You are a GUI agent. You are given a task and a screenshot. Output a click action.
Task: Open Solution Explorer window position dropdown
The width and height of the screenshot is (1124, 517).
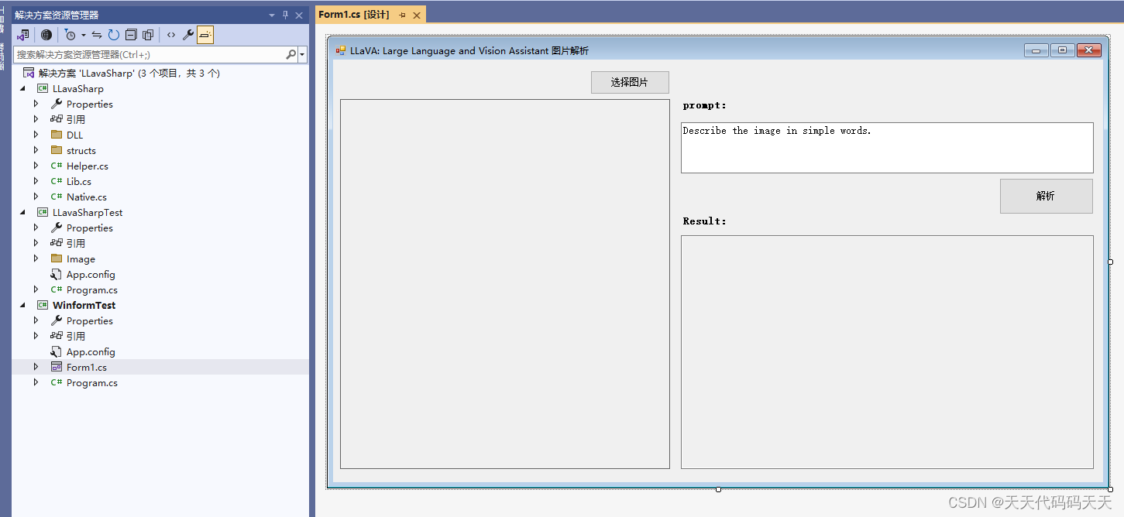point(272,15)
